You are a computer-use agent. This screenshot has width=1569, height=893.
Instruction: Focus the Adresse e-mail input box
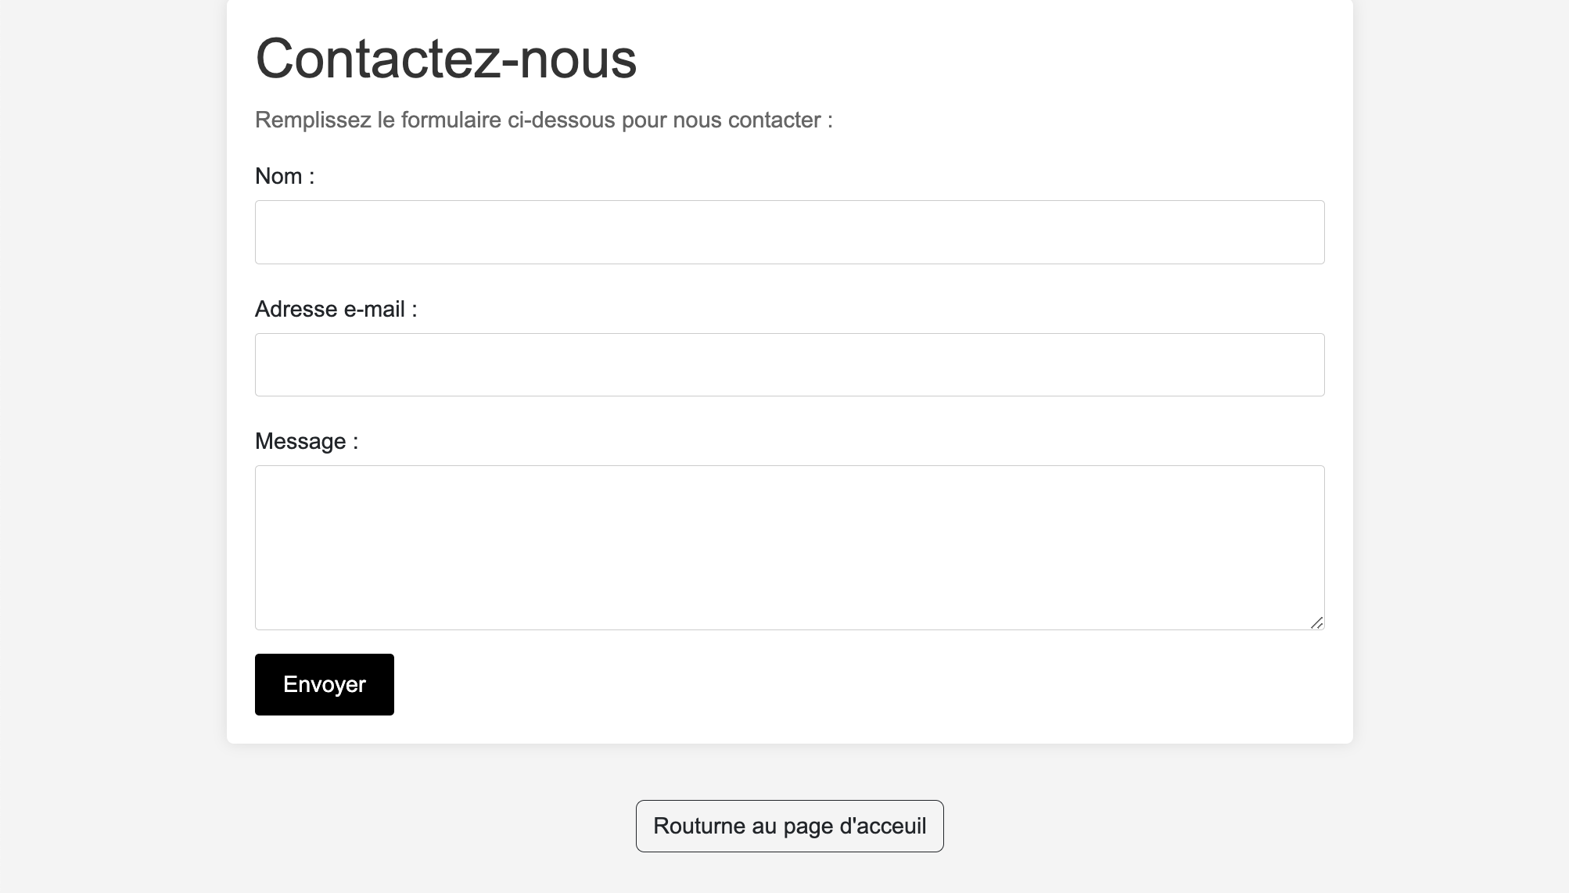click(x=789, y=365)
